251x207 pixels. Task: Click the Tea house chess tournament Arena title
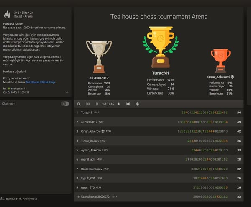coord(159,17)
